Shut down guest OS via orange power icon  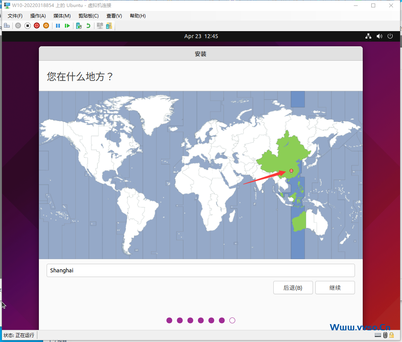(46, 25)
